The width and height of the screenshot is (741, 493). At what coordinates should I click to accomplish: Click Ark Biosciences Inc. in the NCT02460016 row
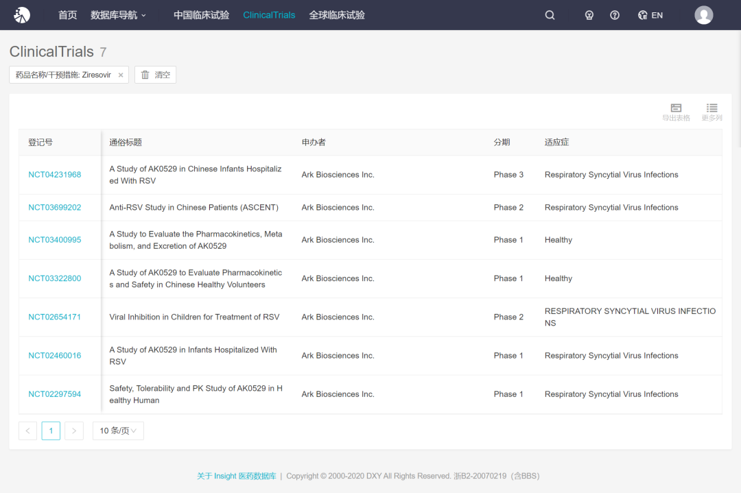click(x=338, y=356)
